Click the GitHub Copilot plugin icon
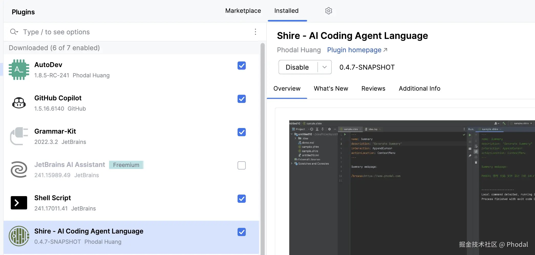 click(19, 103)
